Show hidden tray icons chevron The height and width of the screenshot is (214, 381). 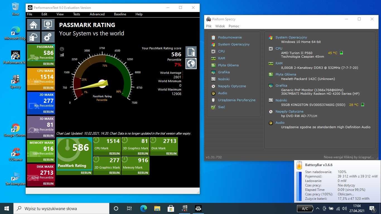[317, 208]
